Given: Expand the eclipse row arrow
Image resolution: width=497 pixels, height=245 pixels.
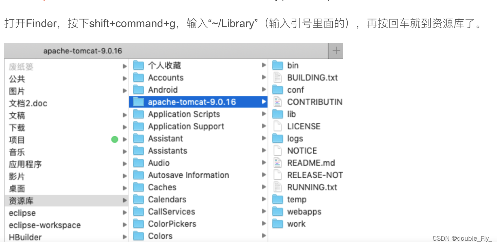Looking at the screenshot, I should point(125,213).
